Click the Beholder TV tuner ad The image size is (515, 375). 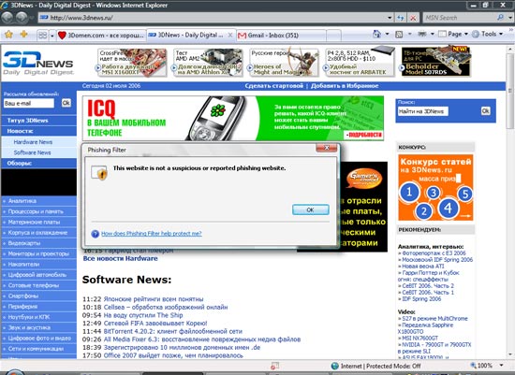click(x=435, y=62)
